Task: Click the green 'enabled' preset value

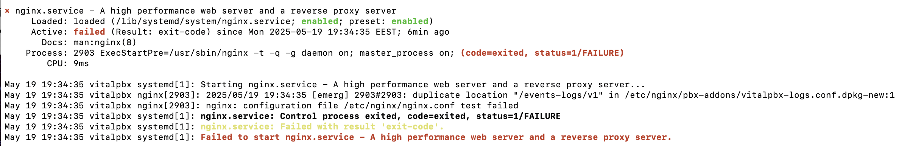Action: [x=410, y=21]
